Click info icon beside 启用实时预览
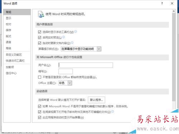179x134 pixels. 64,37
